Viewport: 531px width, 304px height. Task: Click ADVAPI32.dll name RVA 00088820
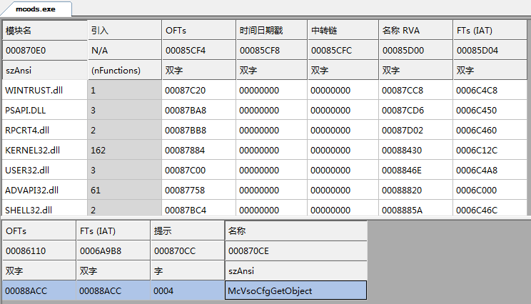tap(416, 191)
